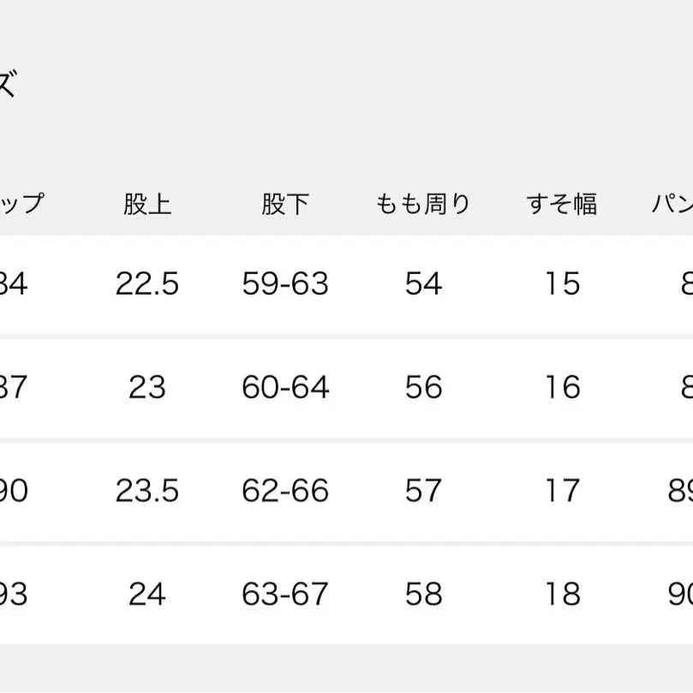This screenshot has width=693, height=693.
Task: Select the もも周り cell showing 56
Action: tap(423, 387)
